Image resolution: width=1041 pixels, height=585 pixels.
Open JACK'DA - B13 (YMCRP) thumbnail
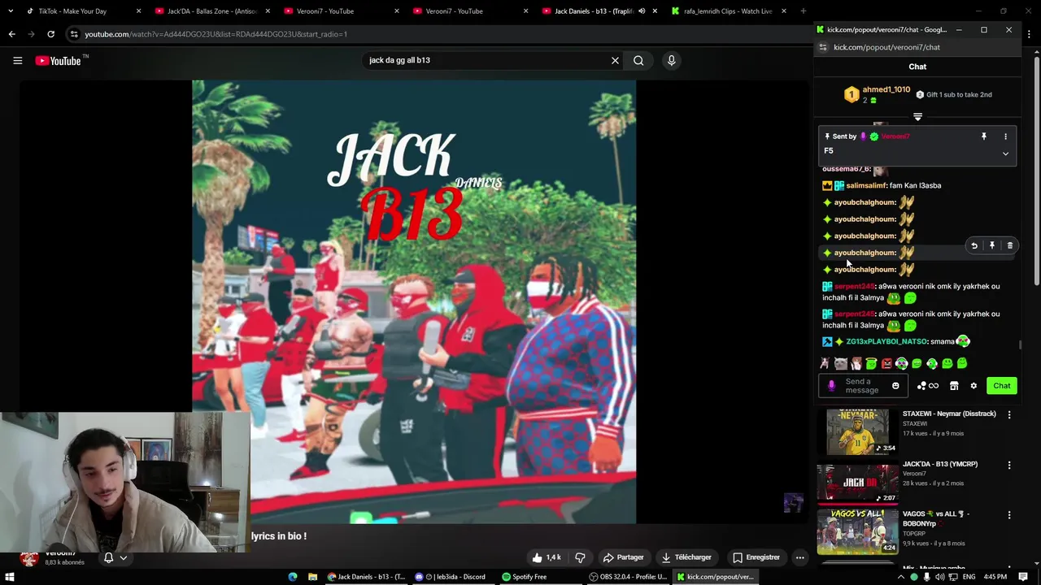pyautogui.click(x=857, y=482)
